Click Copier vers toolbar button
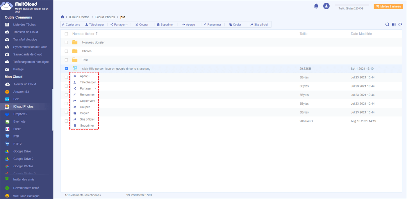This screenshot has width=407, height=199. click(x=71, y=25)
